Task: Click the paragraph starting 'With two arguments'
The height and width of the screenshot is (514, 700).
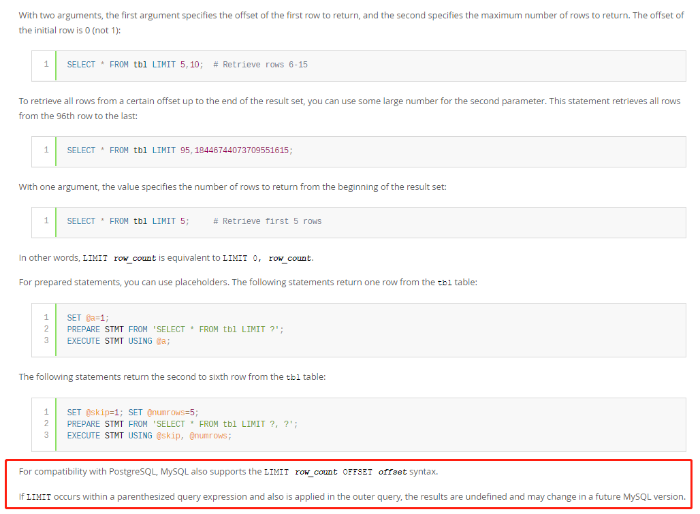Action: click(x=351, y=22)
